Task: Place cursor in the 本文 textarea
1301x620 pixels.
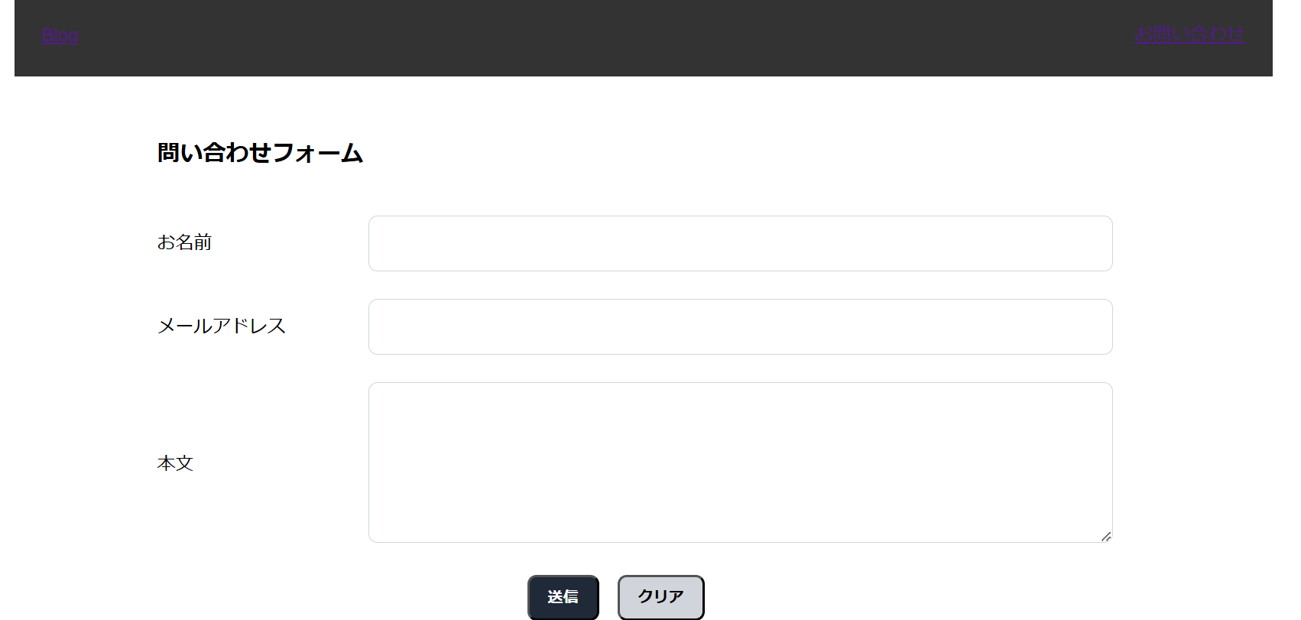Action: [740, 462]
